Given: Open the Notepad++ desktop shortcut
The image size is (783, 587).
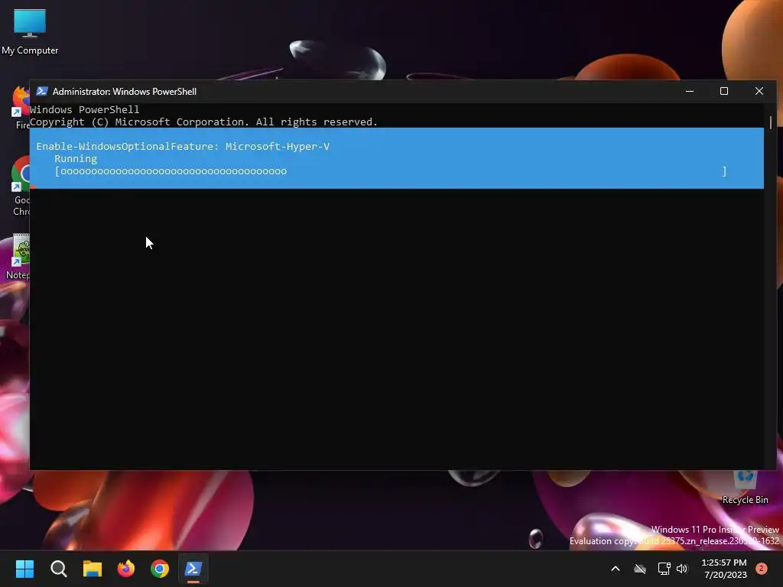Looking at the screenshot, I should click(18, 256).
